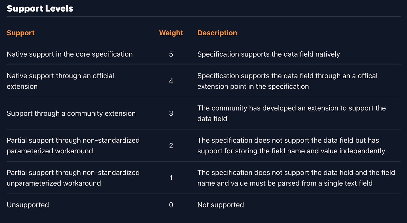Click 'Native support through an official extension' cell
Image resolution: width=407 pixels, height=223 pixels.
point(61,81)
